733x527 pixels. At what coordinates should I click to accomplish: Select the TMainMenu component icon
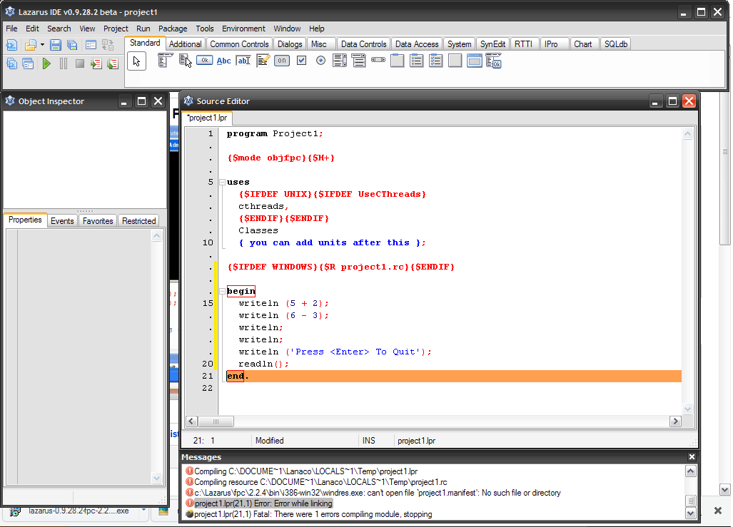coord(165,61)
